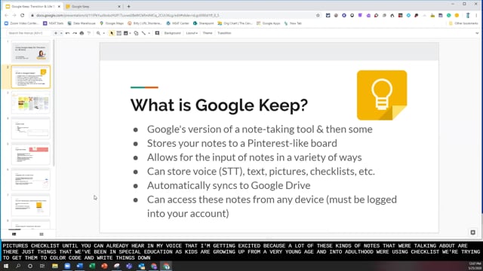Undo the last action in Slides
This screenshot has width=483, height=271.
pos(67,33)
